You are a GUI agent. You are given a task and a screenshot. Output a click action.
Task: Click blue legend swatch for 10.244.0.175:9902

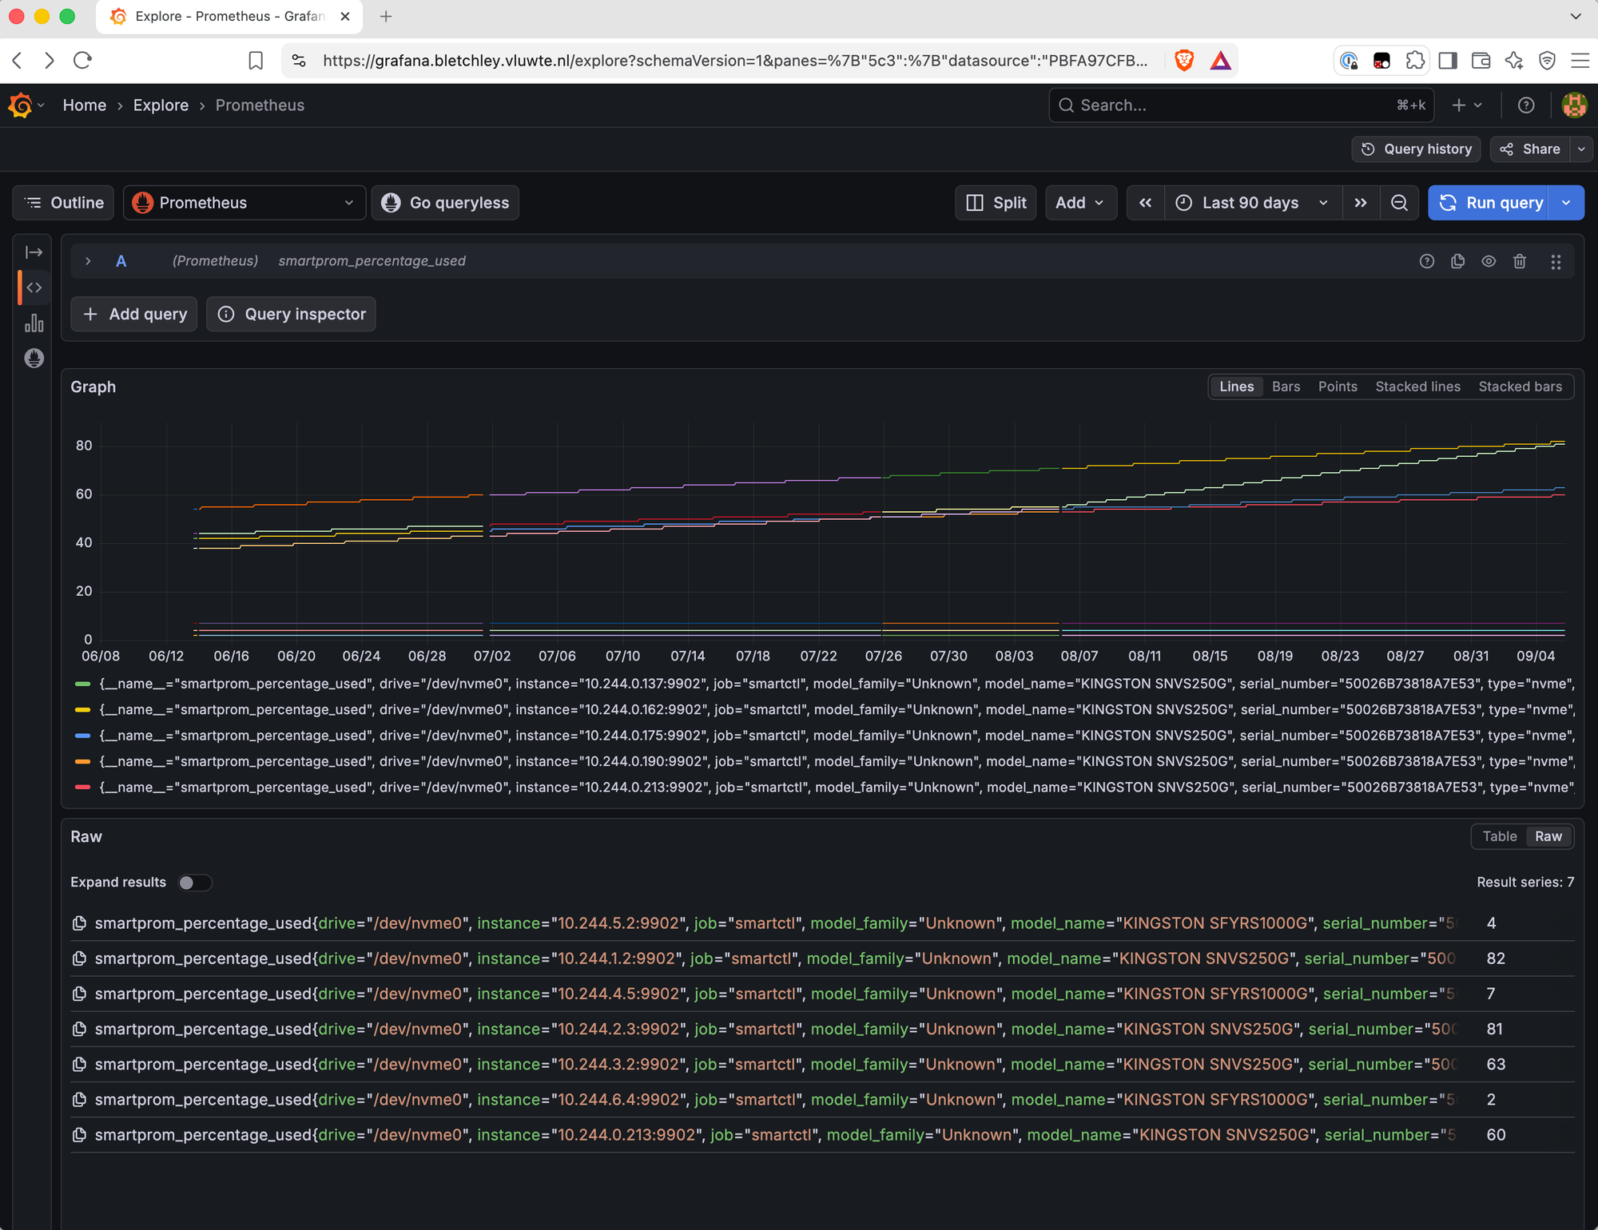[82, 736]
